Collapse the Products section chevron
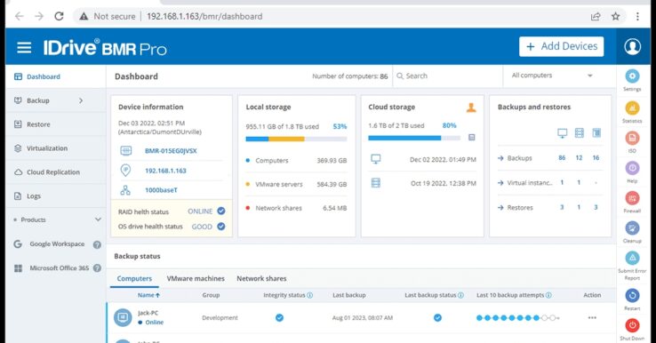The height and width of the screenshot is (343, 656). click(x=98, y=219)
